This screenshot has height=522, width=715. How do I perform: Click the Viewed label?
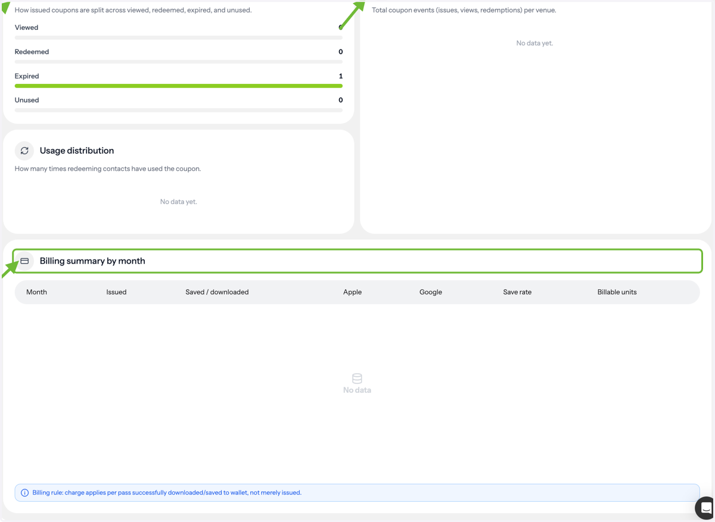pos(26,27)
